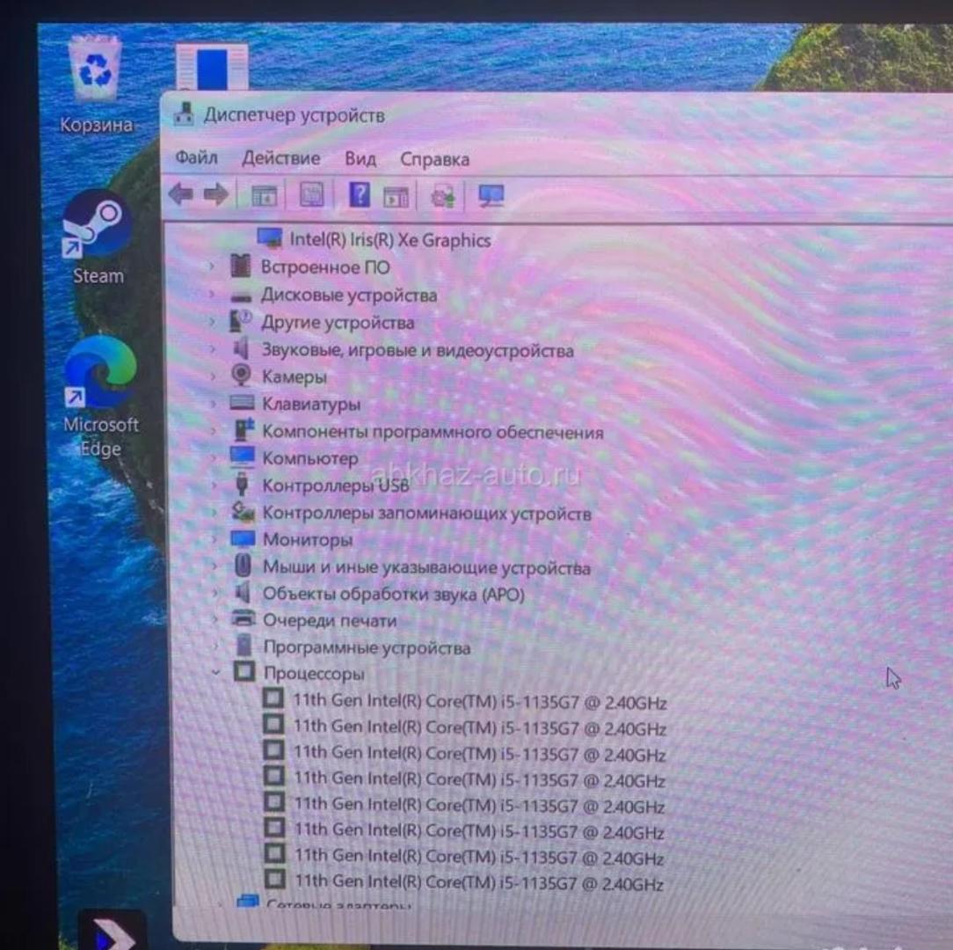Viewport: 953px width, 950px height.
Task: Open the Steam desktop shortcut
Action: (x=98, y=226)
